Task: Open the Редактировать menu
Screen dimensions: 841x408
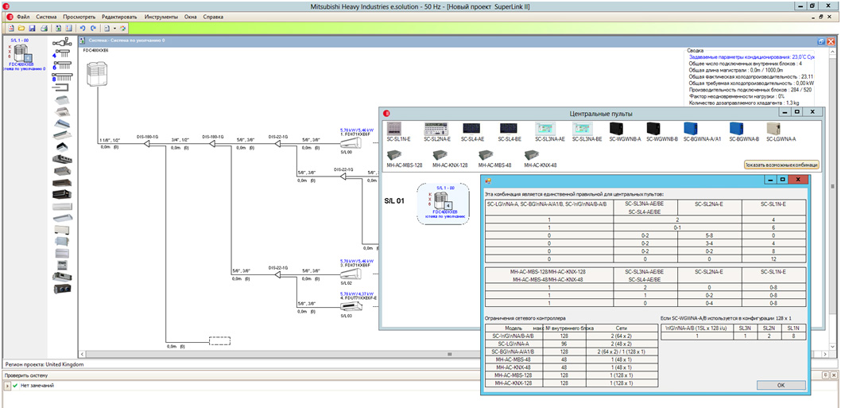Action: [x=119, y=17]
